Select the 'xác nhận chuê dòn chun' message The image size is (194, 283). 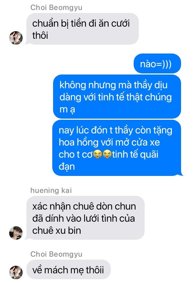(85, 218)
